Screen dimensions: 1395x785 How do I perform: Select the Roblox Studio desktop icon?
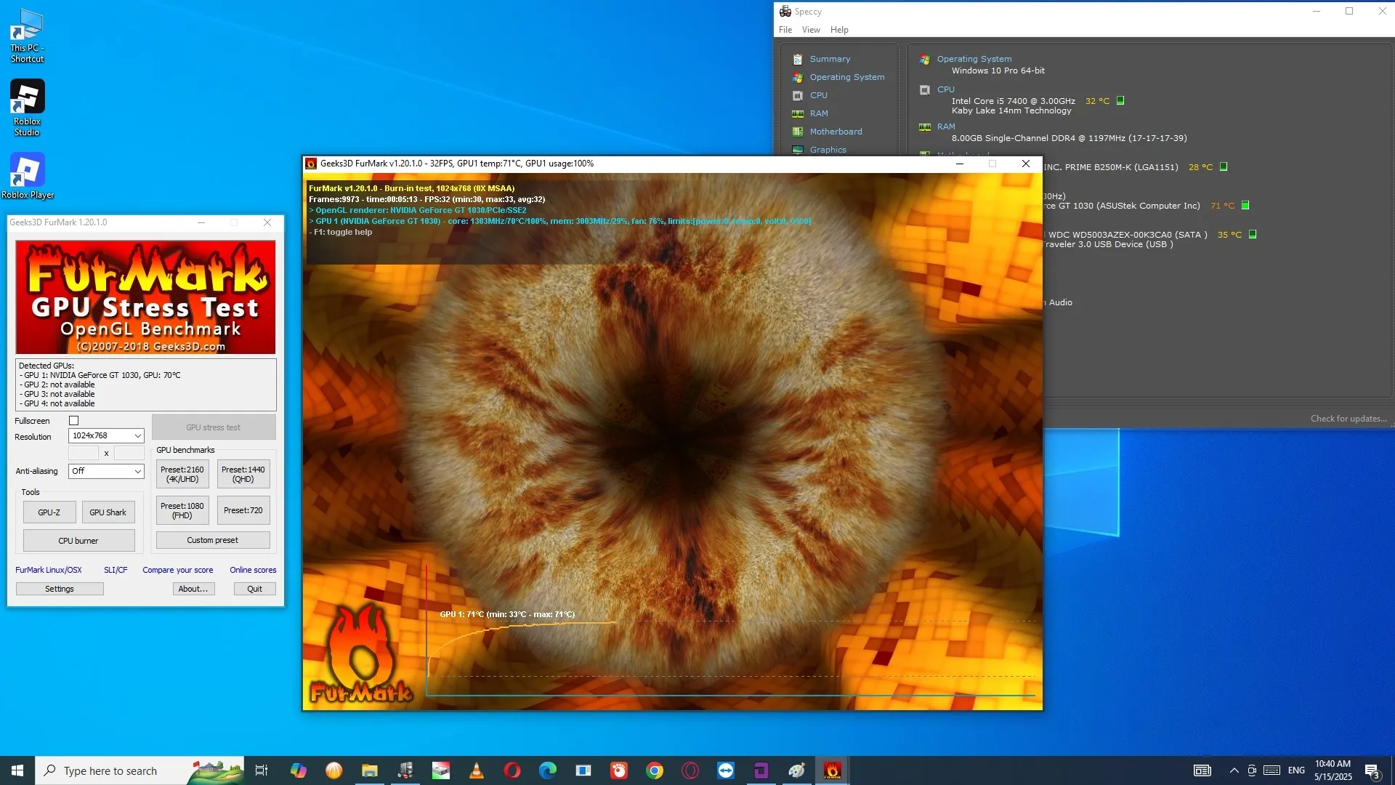coord(27,108)
